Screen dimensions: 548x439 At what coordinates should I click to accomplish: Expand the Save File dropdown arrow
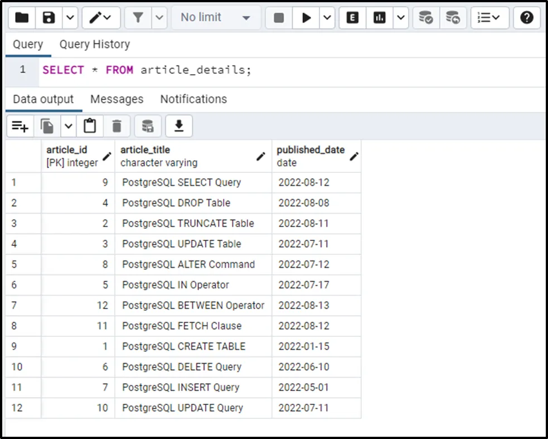pos(69,18)
